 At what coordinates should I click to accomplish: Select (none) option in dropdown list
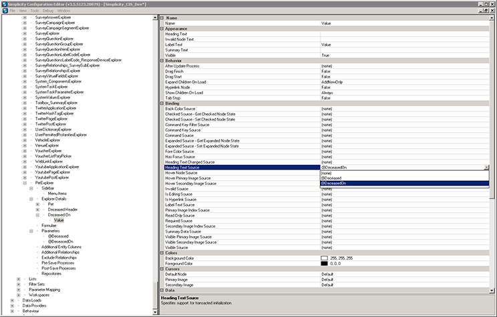pyautogui.click(x=404, y=173)
